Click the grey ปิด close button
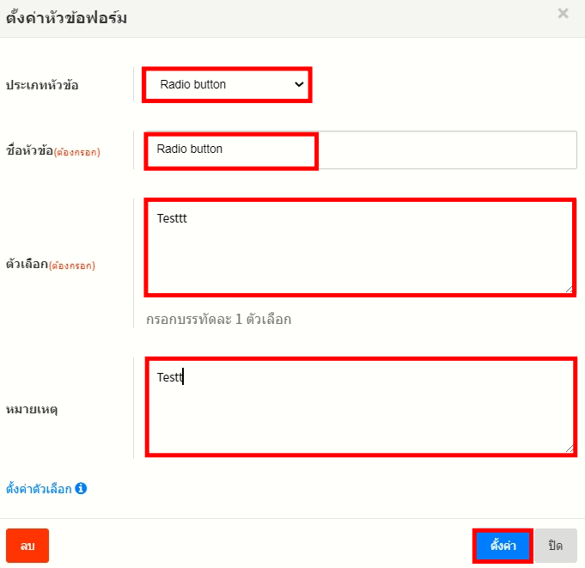The image size is (585, 568). pyautogui.click(x=555, y=546)
